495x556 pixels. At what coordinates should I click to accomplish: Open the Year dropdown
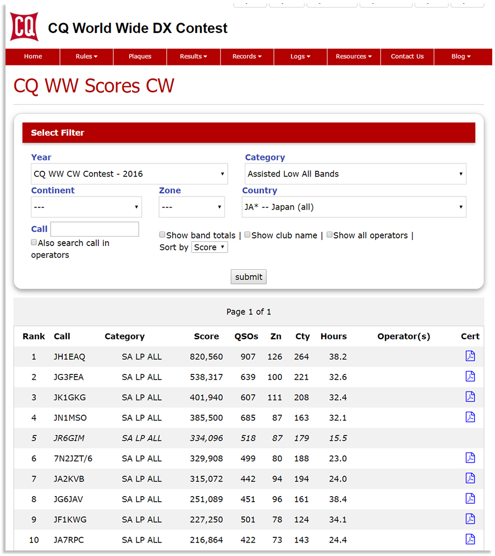tap(129, 174)
